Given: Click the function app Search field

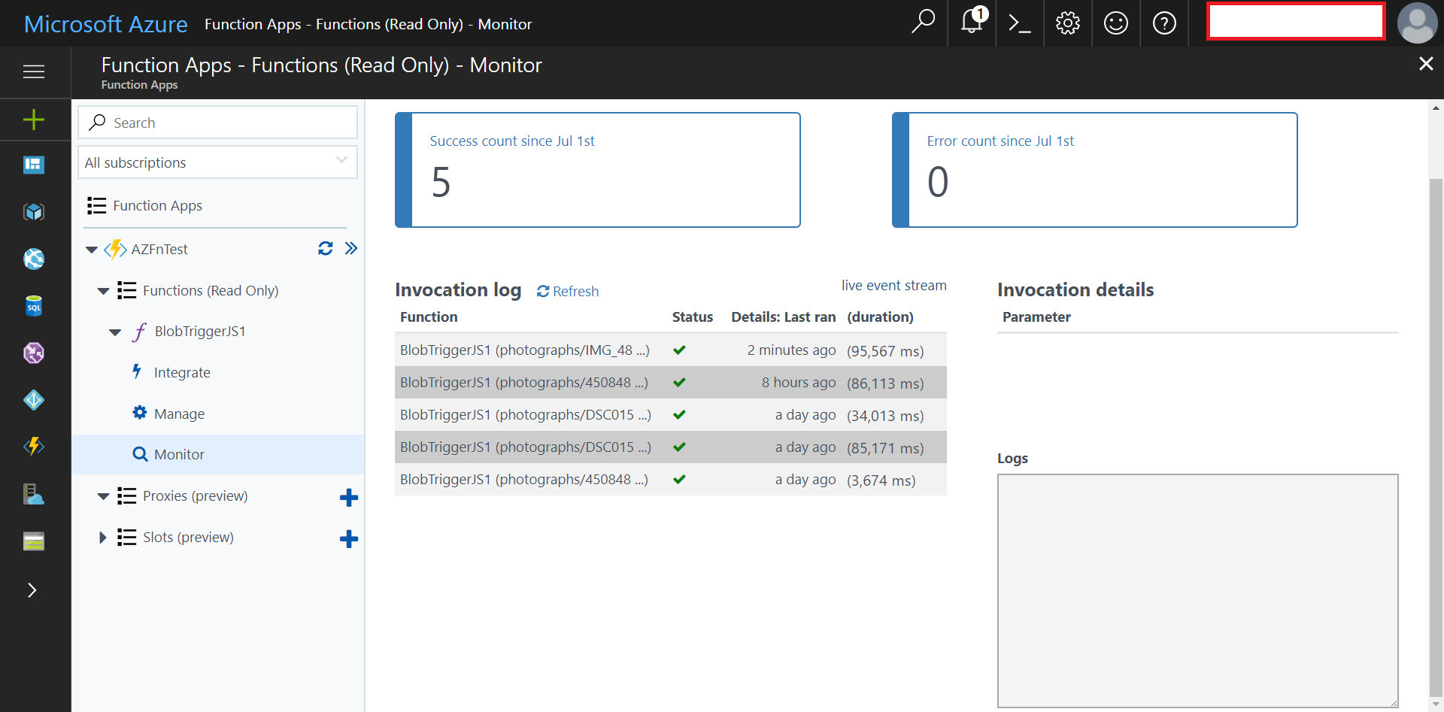Looking at the screenshot, I should 217,123.
